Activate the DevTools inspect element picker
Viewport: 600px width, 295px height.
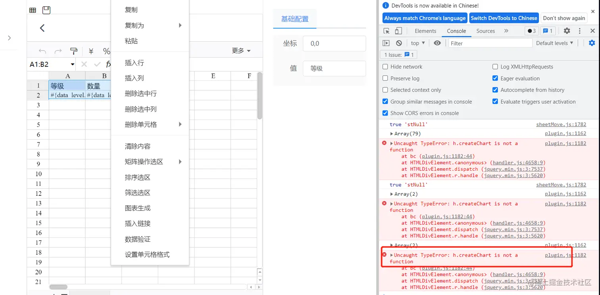coord(387,31)
